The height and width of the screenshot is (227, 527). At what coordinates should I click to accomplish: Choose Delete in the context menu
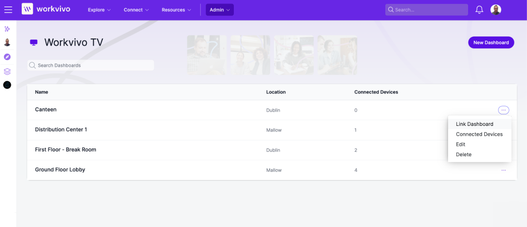pos(480,155)
